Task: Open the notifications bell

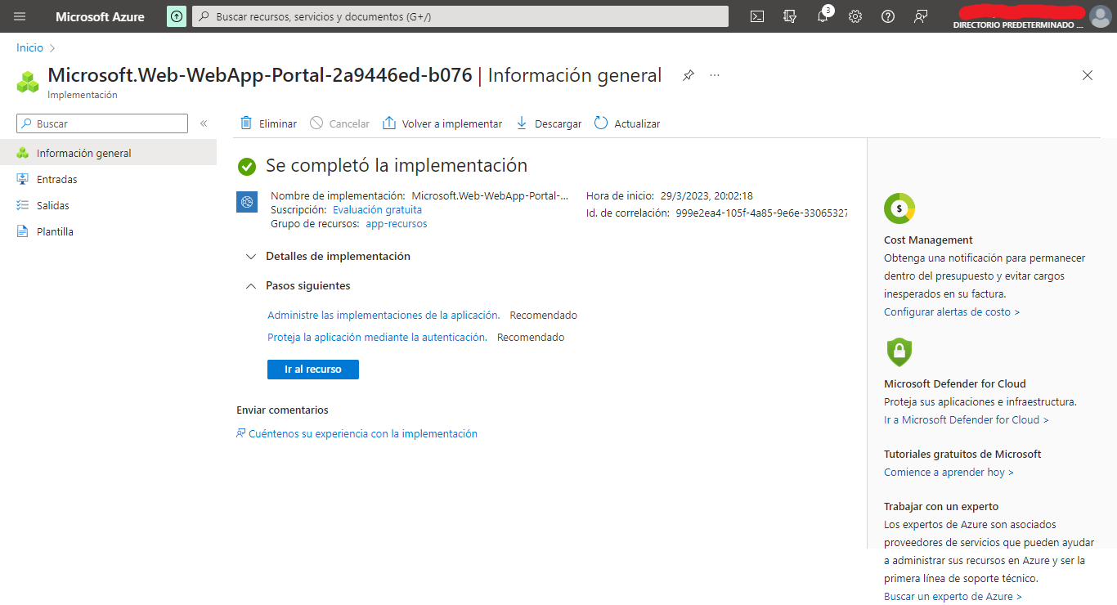Action: pos(823,16)
